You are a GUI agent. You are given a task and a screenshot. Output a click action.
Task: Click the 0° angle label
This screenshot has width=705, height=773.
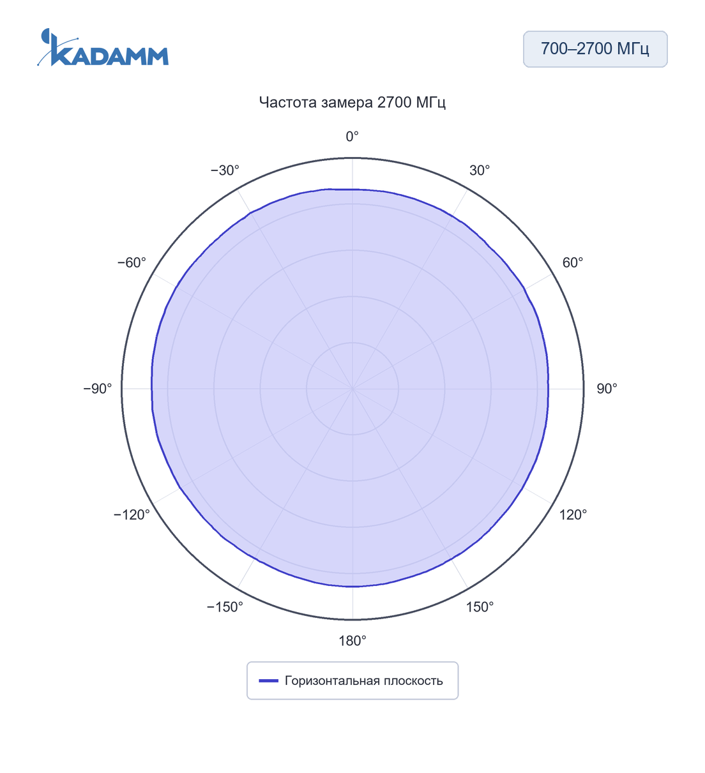(x=352, y=137)
